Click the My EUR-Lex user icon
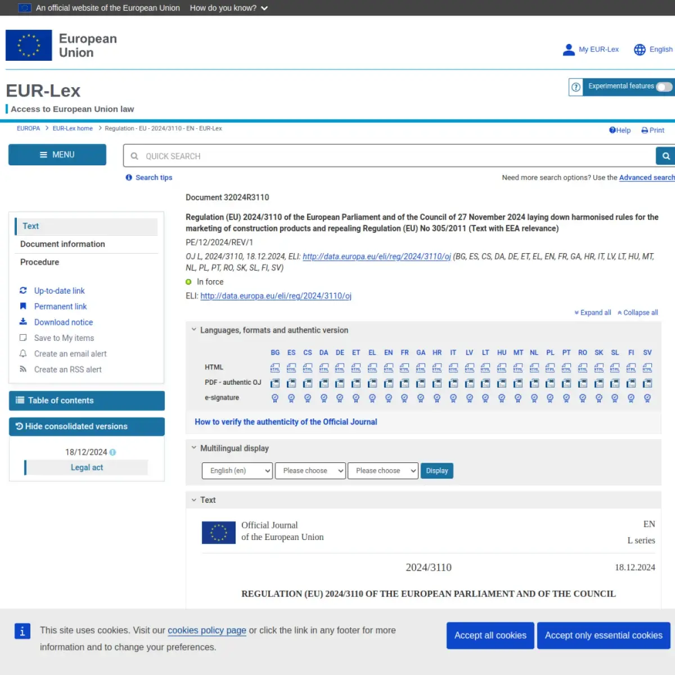This screenshot has width=675, height=675. (569, 49)
